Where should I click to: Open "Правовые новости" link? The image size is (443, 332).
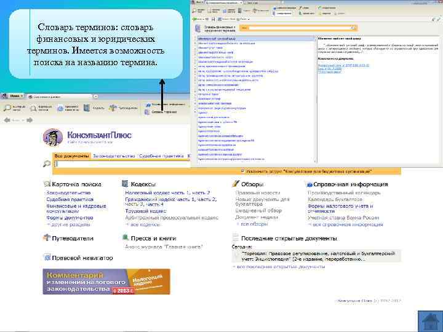click(x=258, y=193)
